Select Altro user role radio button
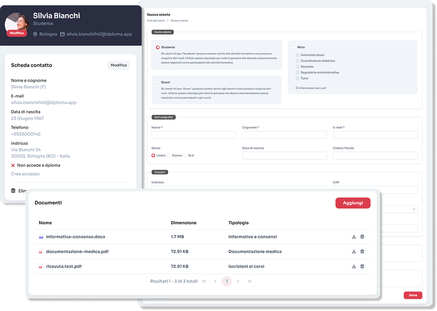Image resolution: width=437 pixels, height=311 pixels. click(x=294, y=47)
